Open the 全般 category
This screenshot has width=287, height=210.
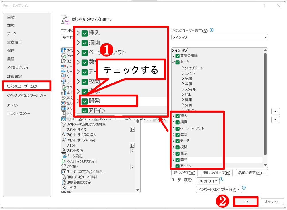tap(11, 17)
